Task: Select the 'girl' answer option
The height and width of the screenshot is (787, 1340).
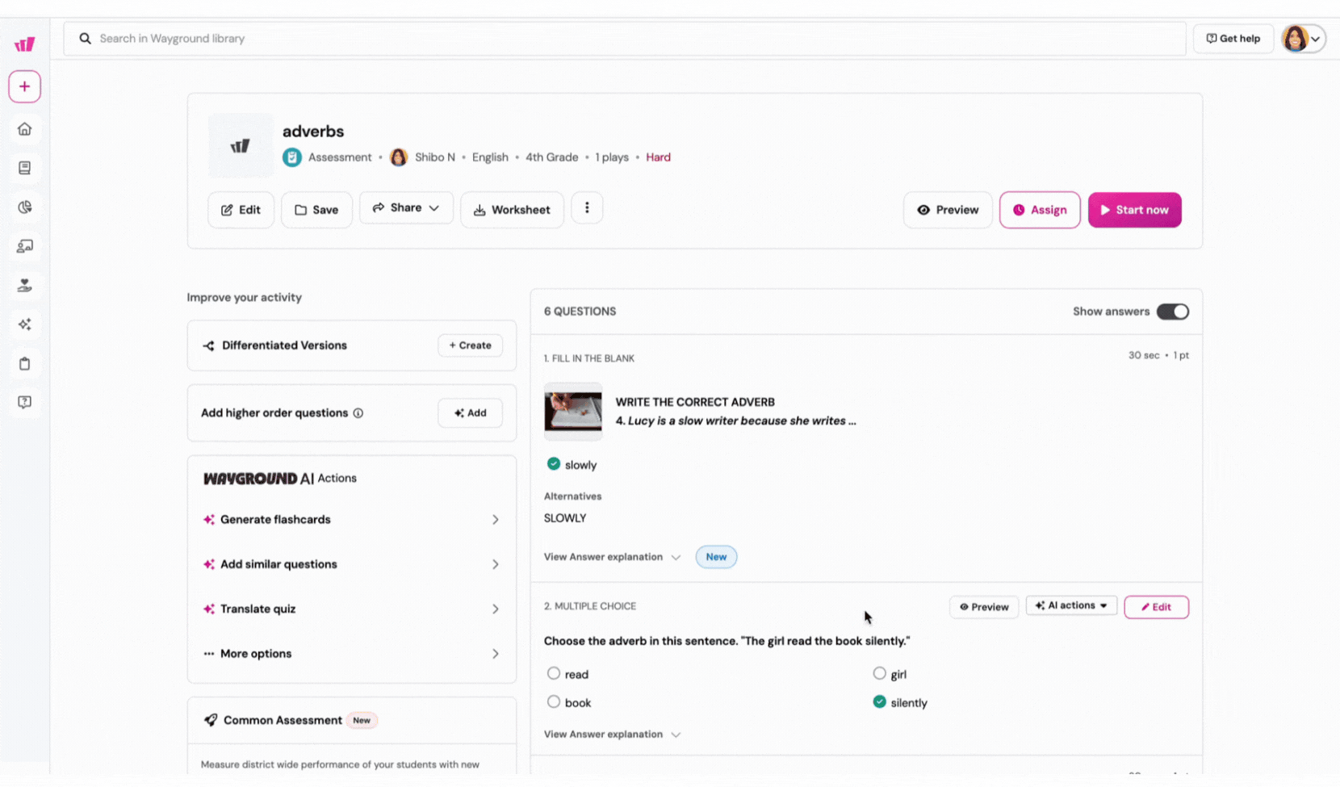Action: [x=880, y=673]
